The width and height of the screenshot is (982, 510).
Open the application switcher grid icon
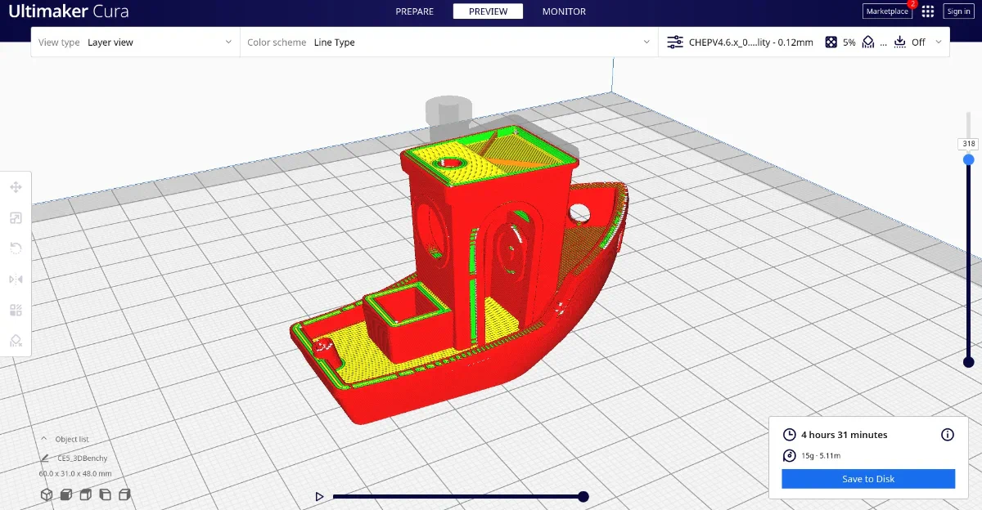point(928,11)
